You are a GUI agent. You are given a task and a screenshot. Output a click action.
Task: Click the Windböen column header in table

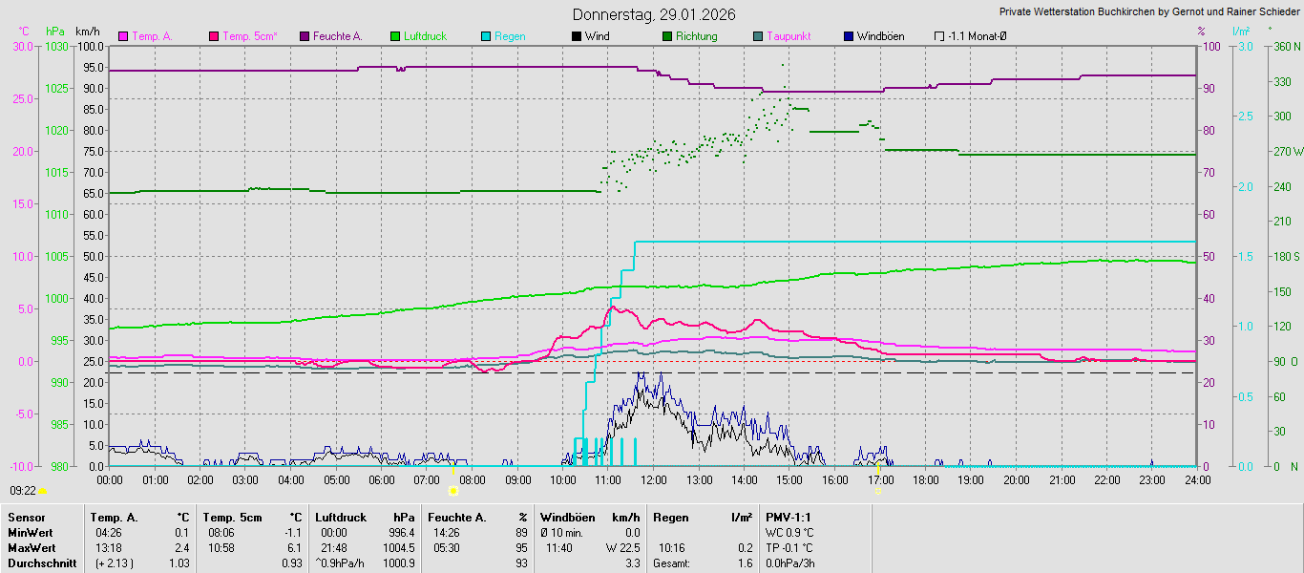click(567, 518)
